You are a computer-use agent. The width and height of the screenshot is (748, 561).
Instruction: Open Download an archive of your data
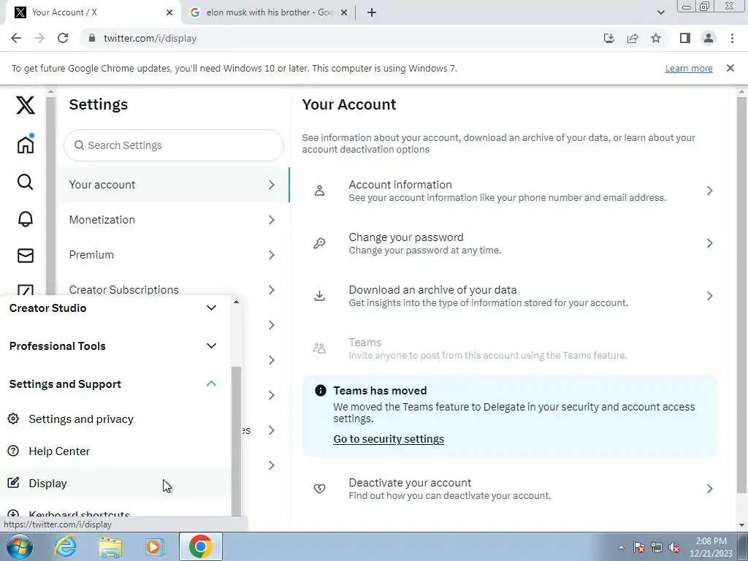509,296
